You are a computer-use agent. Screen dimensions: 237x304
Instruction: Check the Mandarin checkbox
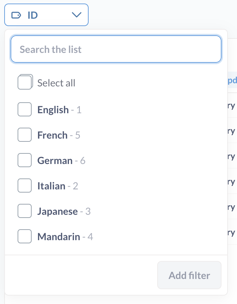[x=25, y=237]
